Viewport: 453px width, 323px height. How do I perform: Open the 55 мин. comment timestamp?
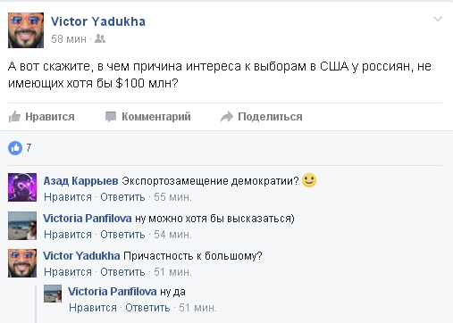click(172, 197)
